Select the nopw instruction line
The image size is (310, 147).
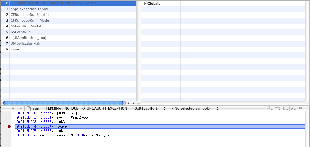pyautogui.click(x=160, y=135)
